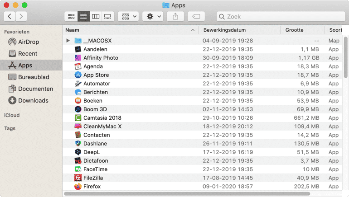Open the gear action menu

click(152, 17)
